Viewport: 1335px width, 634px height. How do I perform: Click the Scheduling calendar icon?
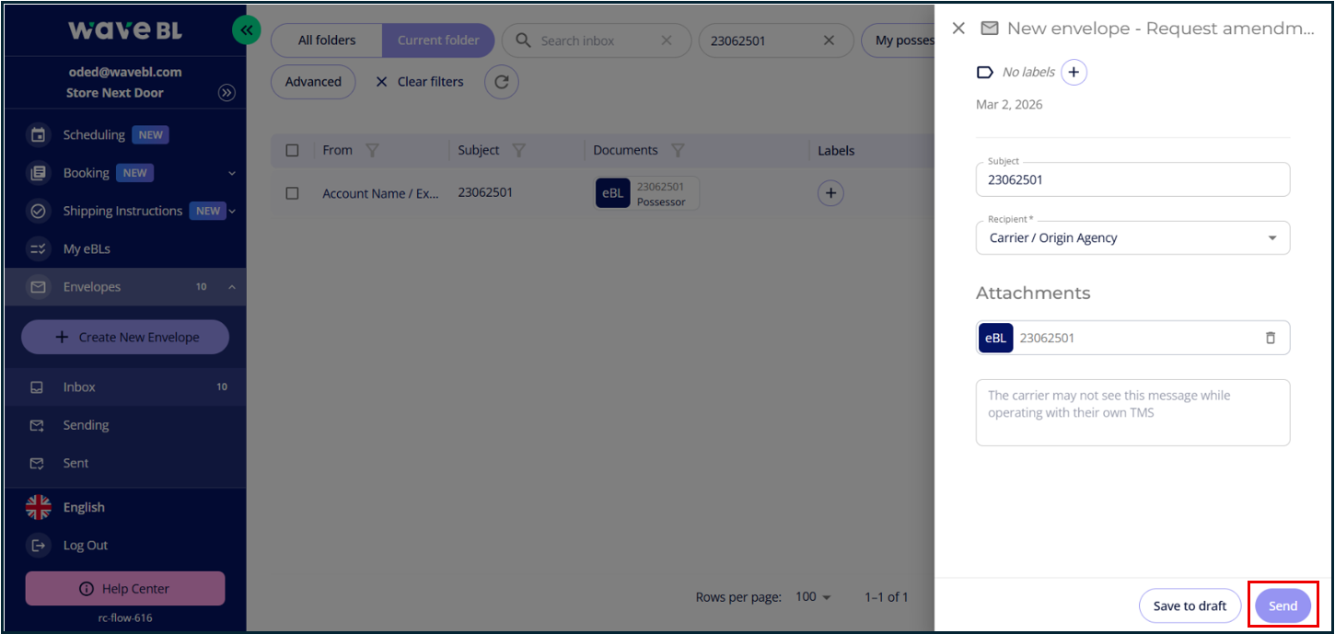pos(38,135)
